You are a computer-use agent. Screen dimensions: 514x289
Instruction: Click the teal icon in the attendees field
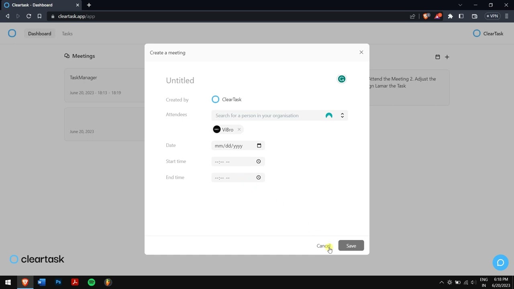(329, 116)
